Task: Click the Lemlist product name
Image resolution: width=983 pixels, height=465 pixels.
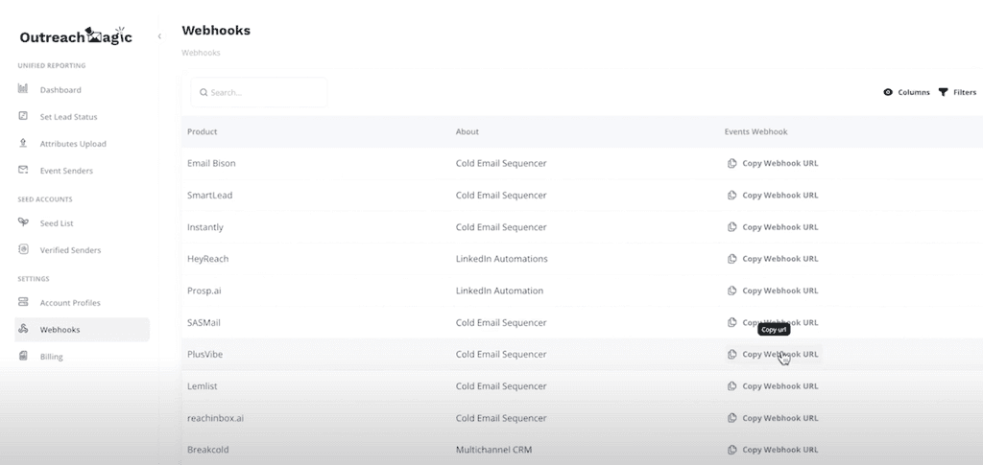Action: (202, 386)
